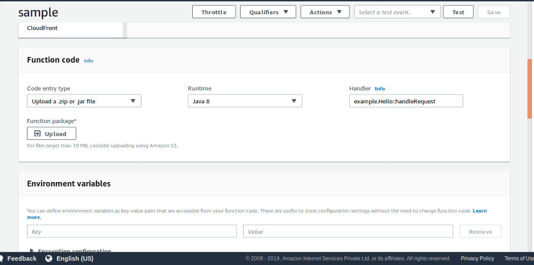The width and height of the screenshot is (534, 265).
Task: Click the Throttle button
Action: [x=214, y=12]
